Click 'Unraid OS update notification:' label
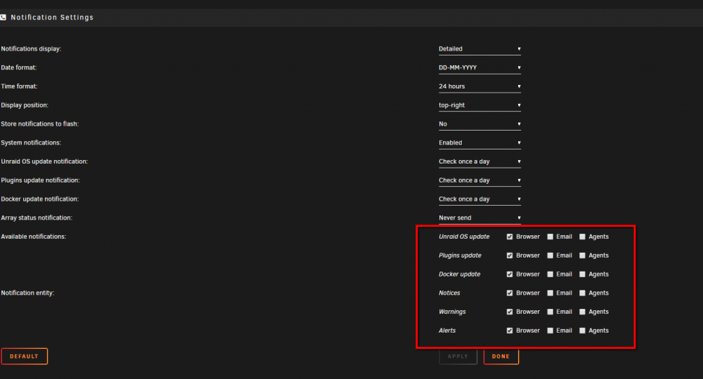This screenshot has height=379, width=703. (44, 161)
